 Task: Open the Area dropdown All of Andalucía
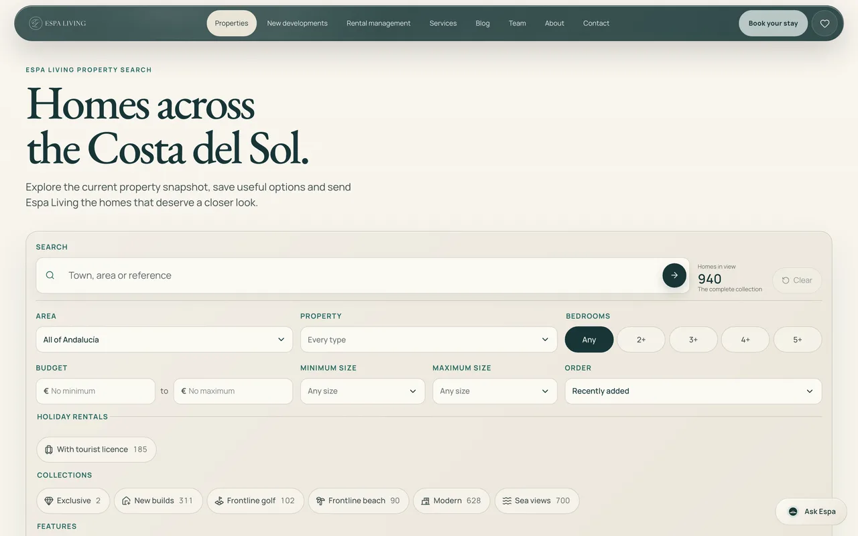[x=164, y=340]
